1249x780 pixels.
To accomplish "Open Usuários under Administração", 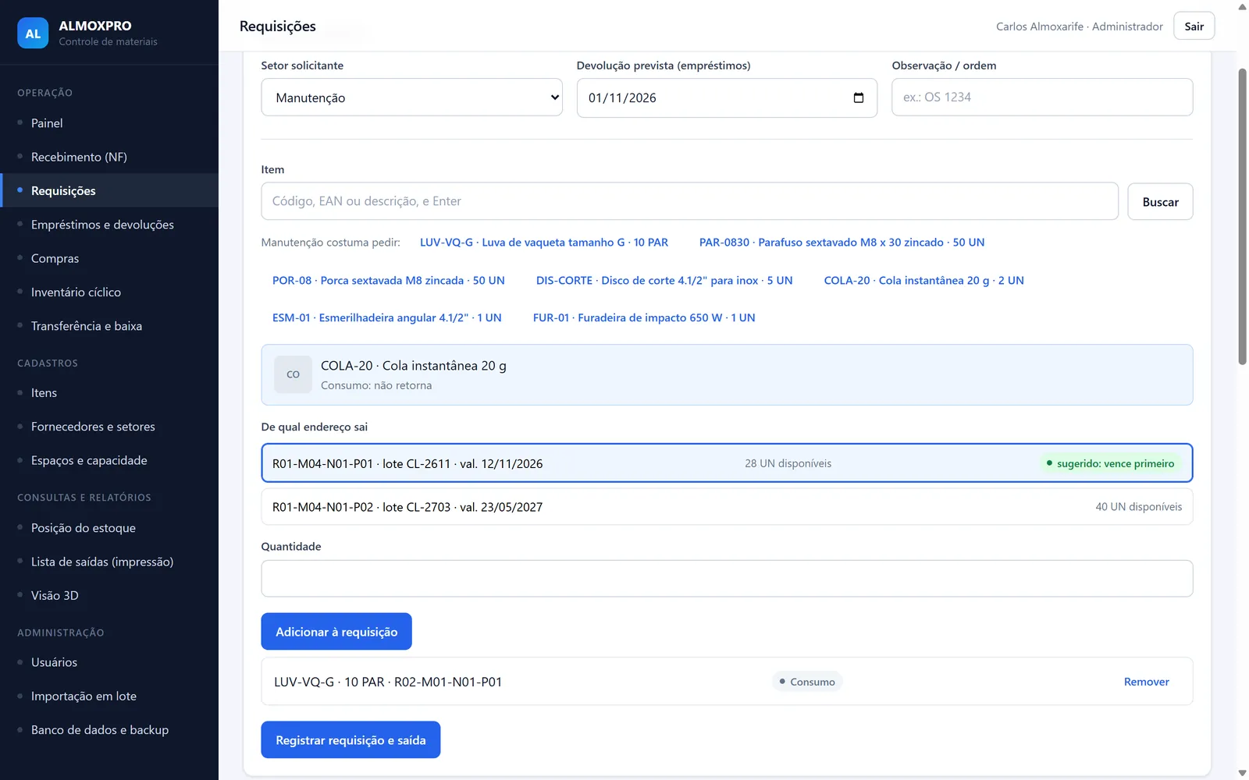I will pos(109,662).
